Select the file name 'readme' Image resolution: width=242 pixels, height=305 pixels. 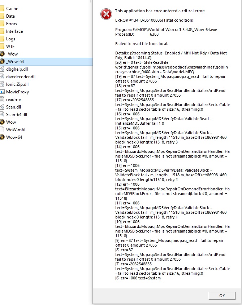(13, 100)
